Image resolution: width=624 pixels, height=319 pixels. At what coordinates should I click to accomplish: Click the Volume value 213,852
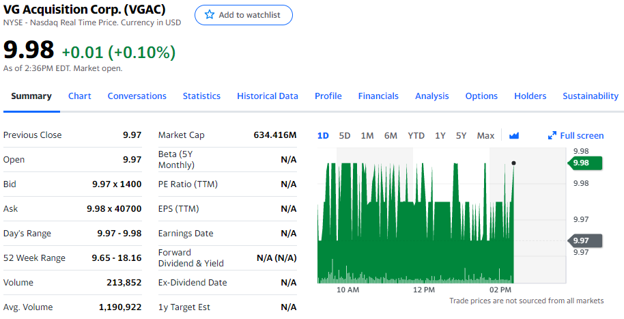pyautogui.click(x=124, y=283)
